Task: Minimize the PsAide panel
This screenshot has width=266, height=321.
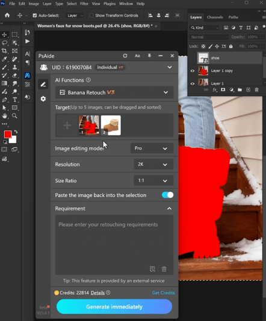Action: [x=161, y=56]
